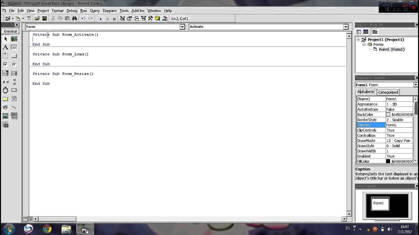Open the Project Explorer toolbar icon
Screen dimensions: 419x235
(x=122, y=19)
